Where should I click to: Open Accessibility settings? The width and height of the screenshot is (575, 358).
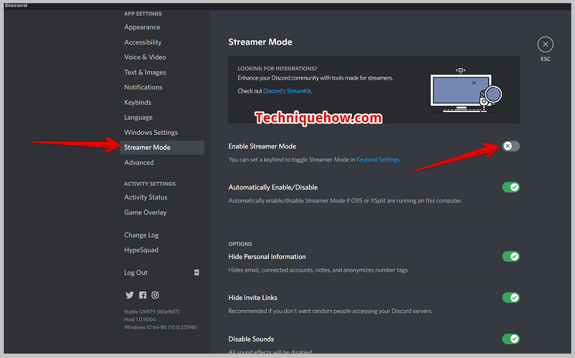tap(142, 42)
